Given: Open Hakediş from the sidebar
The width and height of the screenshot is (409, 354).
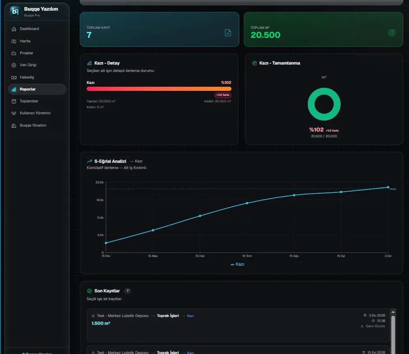Looking at the screenshot, I should 37,77.
